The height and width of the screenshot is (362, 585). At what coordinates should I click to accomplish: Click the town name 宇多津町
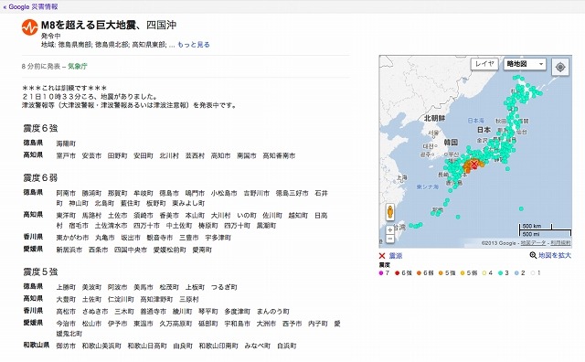pyautogui.click(x=218, y=238)
